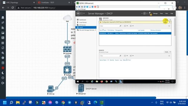Image resolution: width=188 pixels, height=106 pixels.
Task: Open Events saved queries dropdown
Action: pos(132,56)
